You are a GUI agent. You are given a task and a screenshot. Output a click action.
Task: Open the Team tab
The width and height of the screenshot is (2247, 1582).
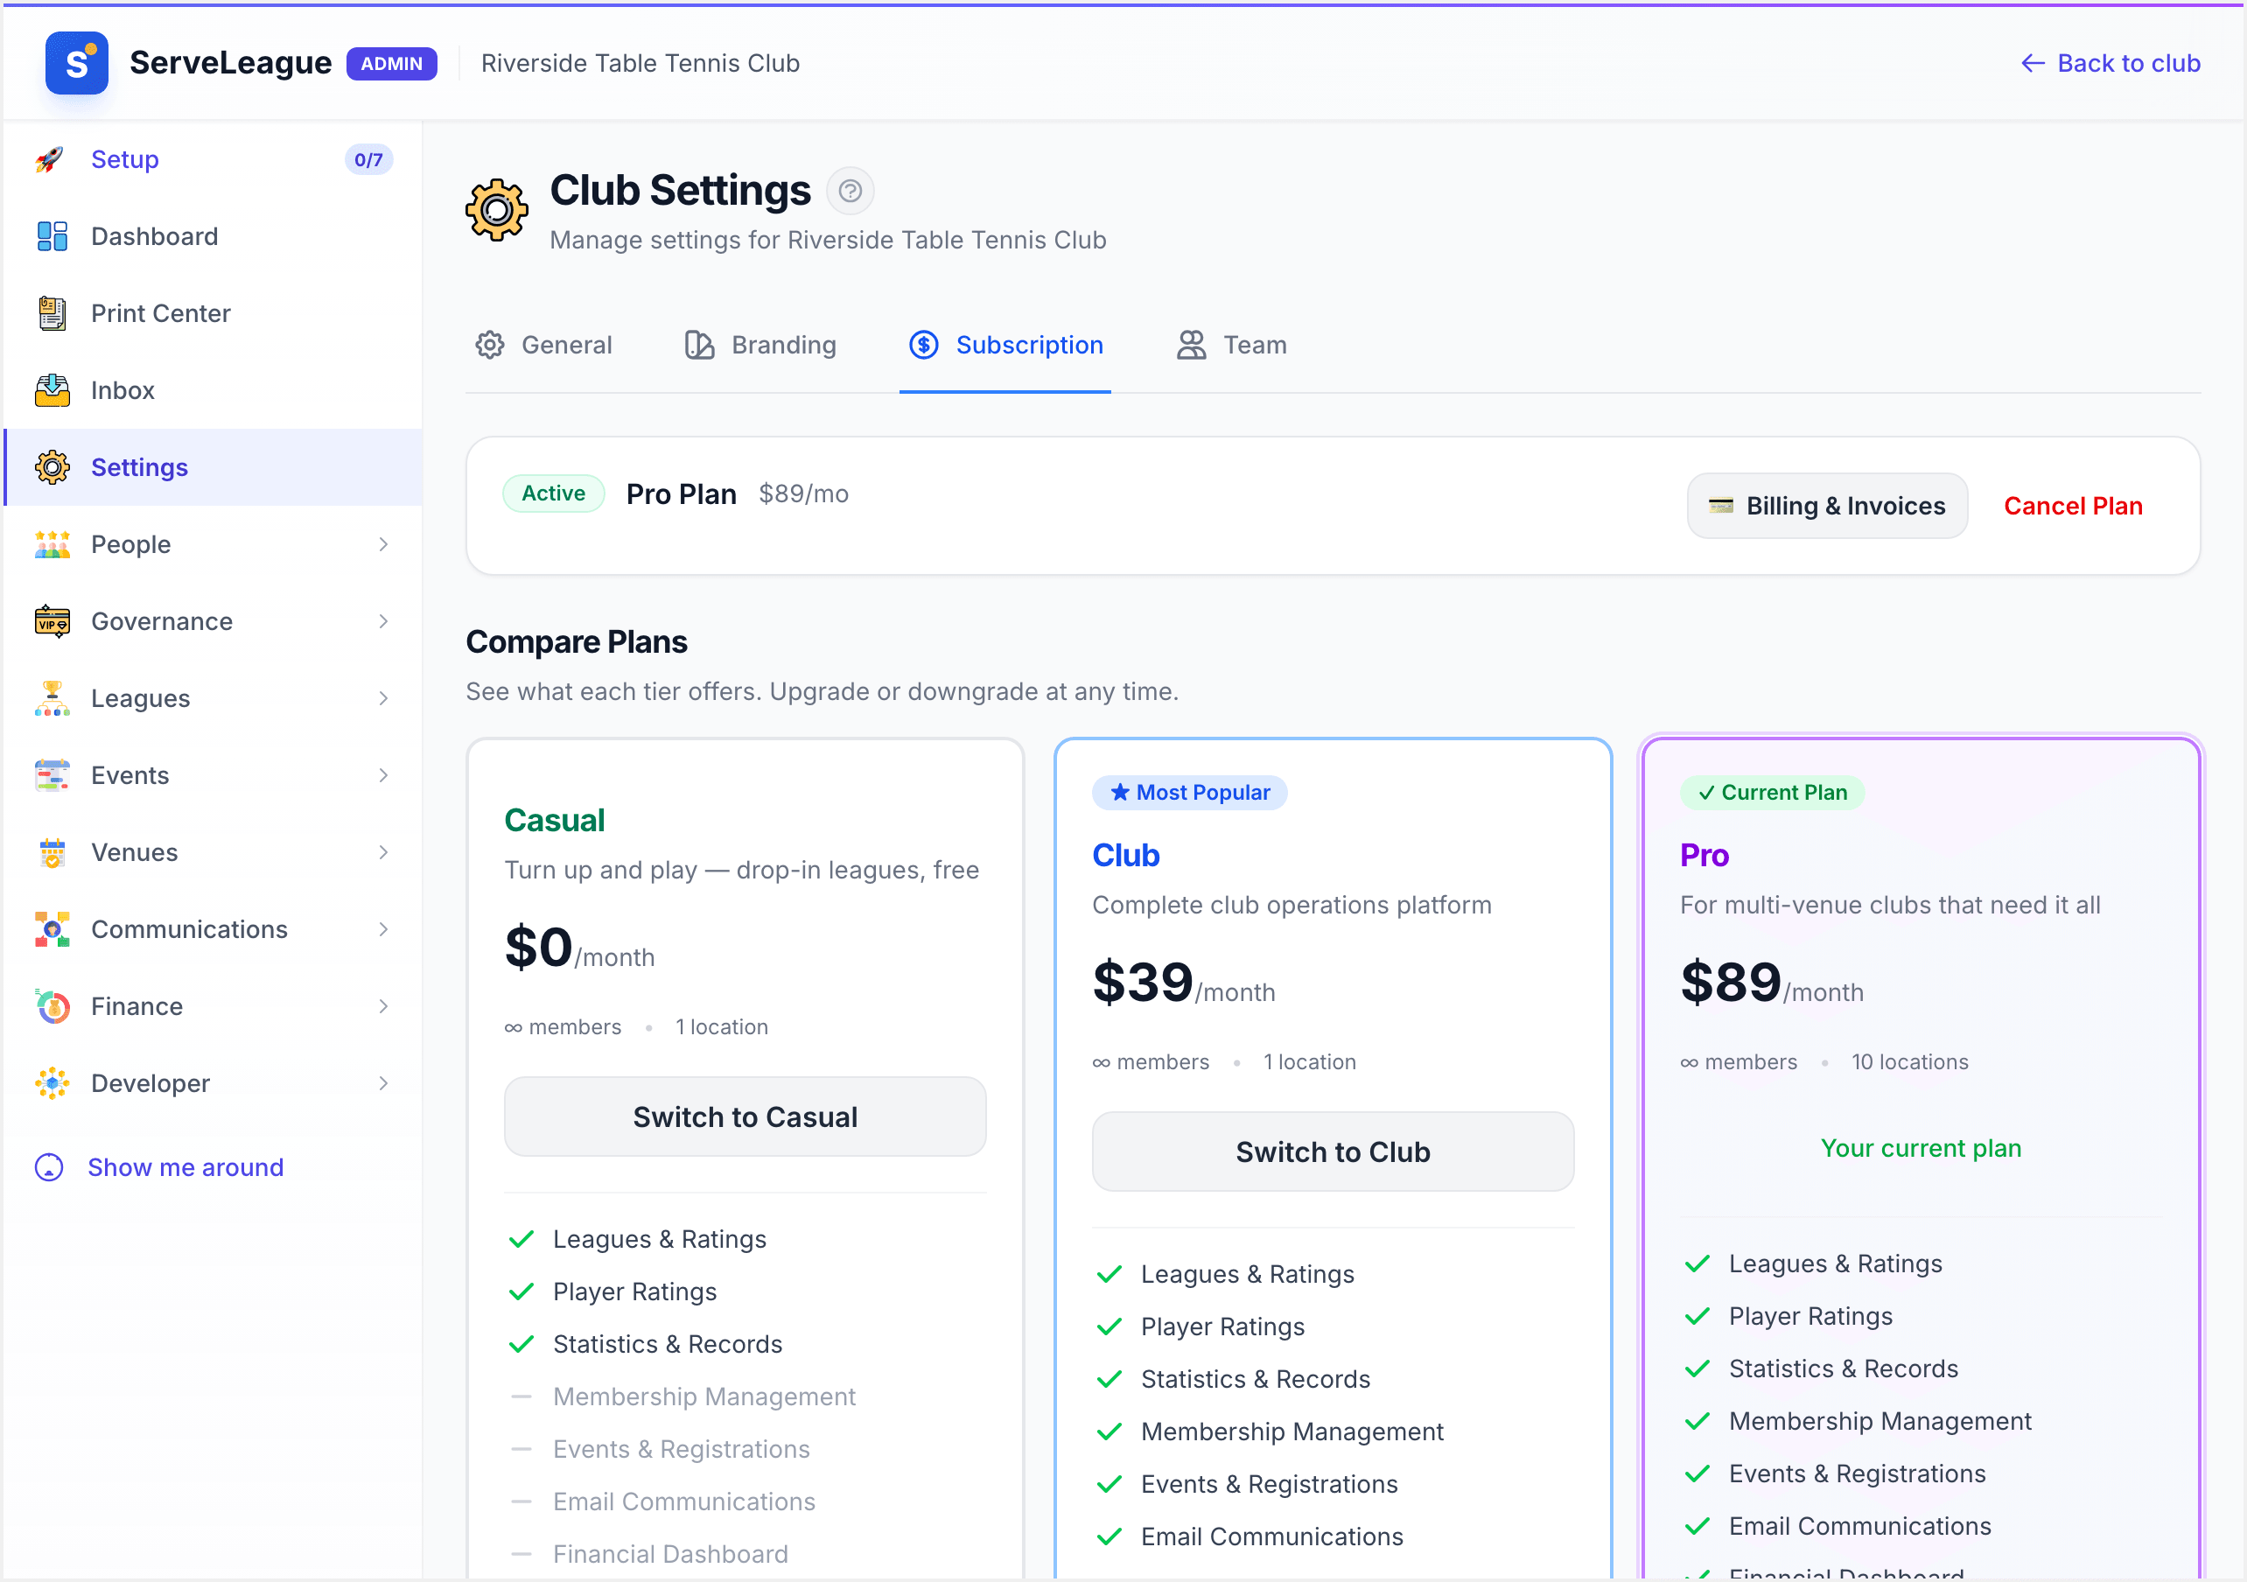(1230, 345)
